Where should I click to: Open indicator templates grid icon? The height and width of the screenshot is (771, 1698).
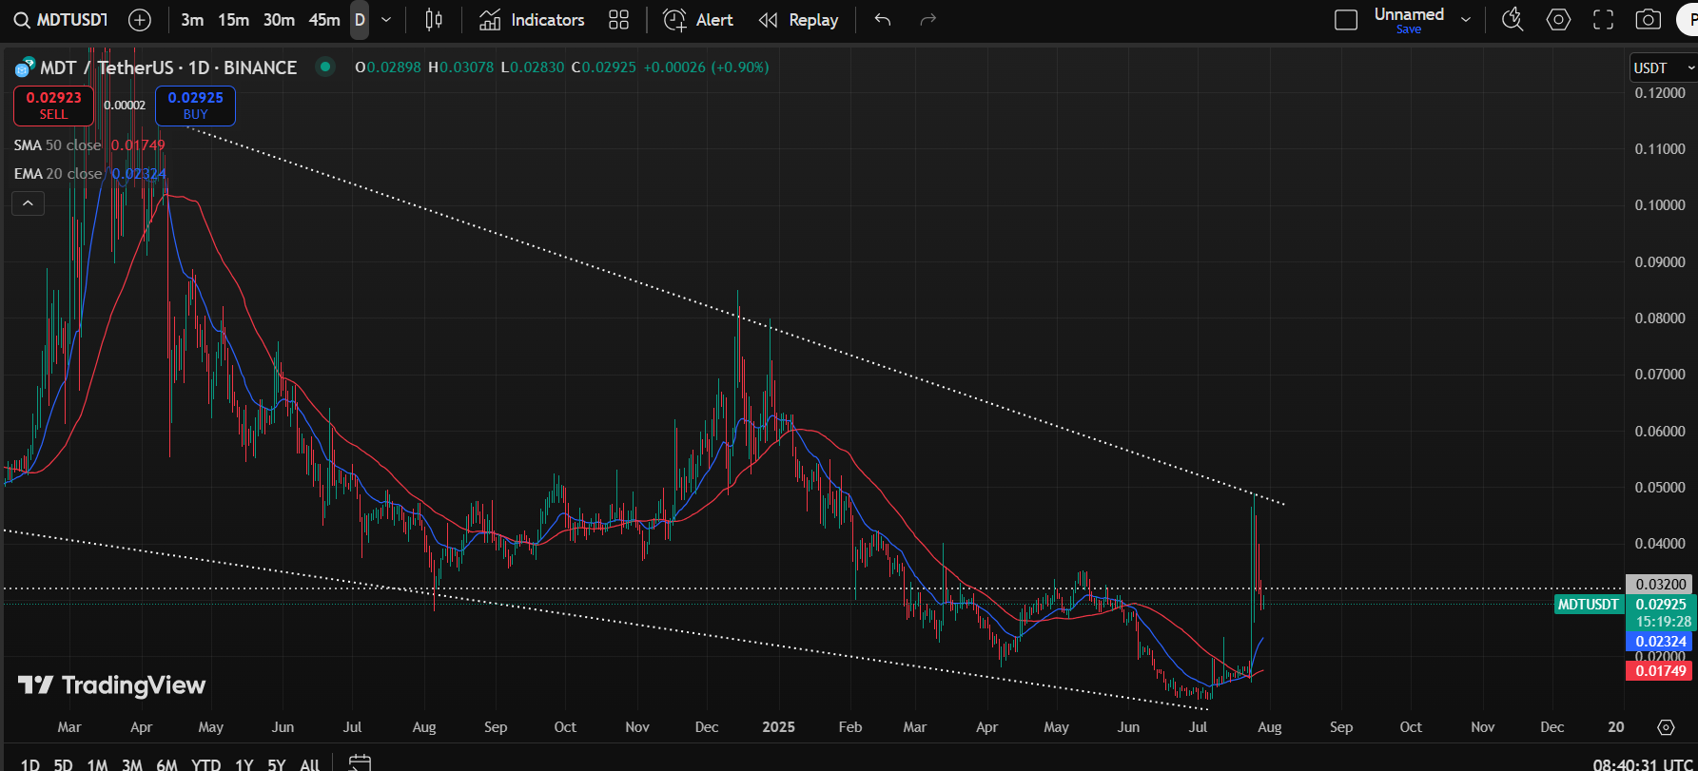[619, 20]
